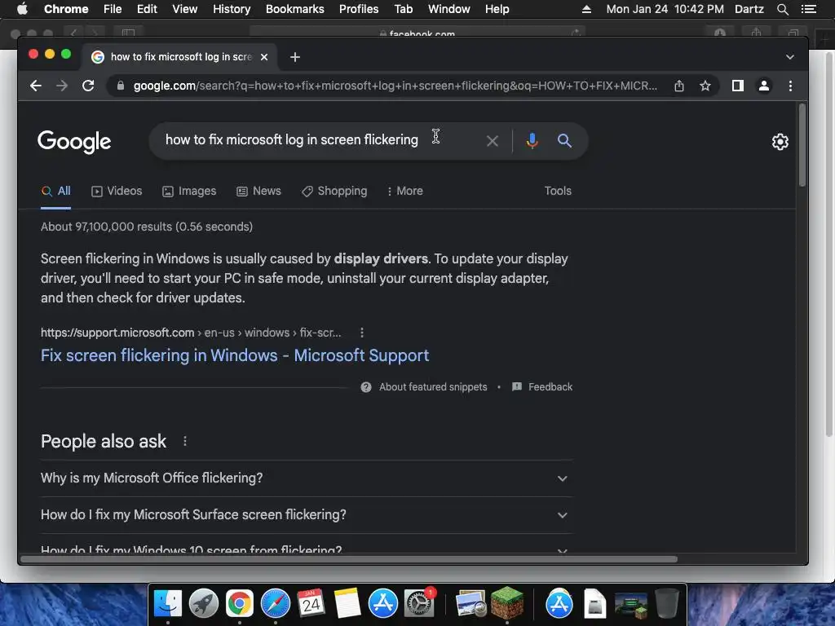Switch to Shopping results

(x=334, y=191)
